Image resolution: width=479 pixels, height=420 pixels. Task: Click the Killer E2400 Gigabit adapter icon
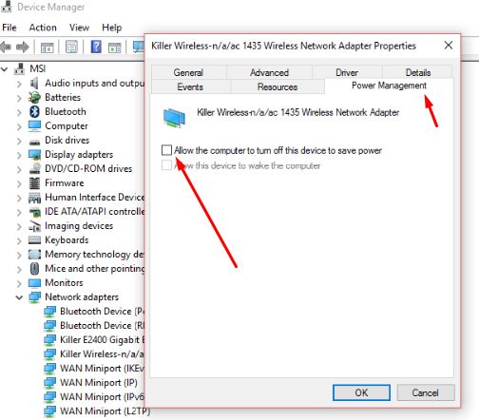coord(49,340)
